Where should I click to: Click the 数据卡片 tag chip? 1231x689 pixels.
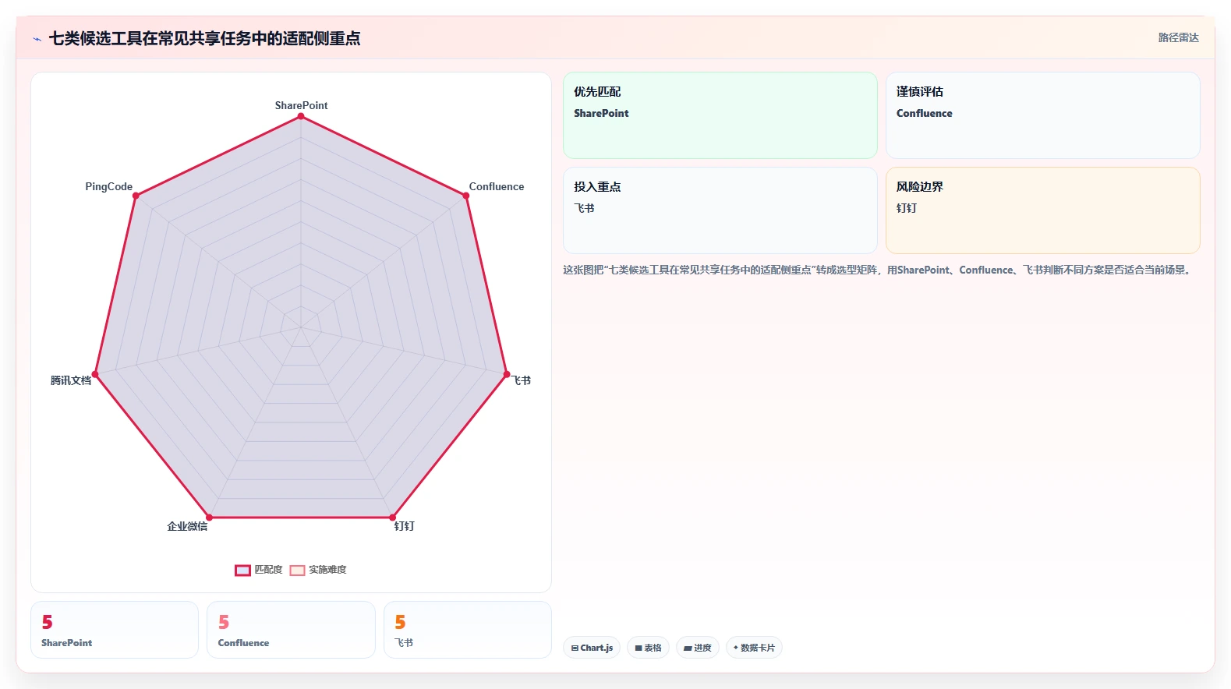754,648
